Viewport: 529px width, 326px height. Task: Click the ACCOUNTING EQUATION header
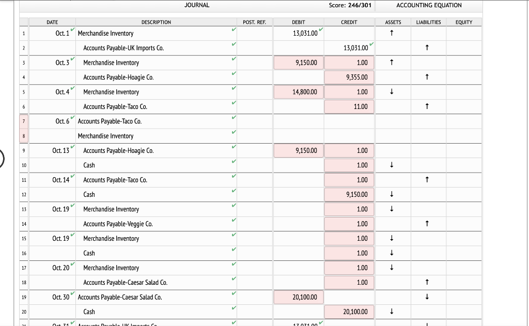(429, 5)
